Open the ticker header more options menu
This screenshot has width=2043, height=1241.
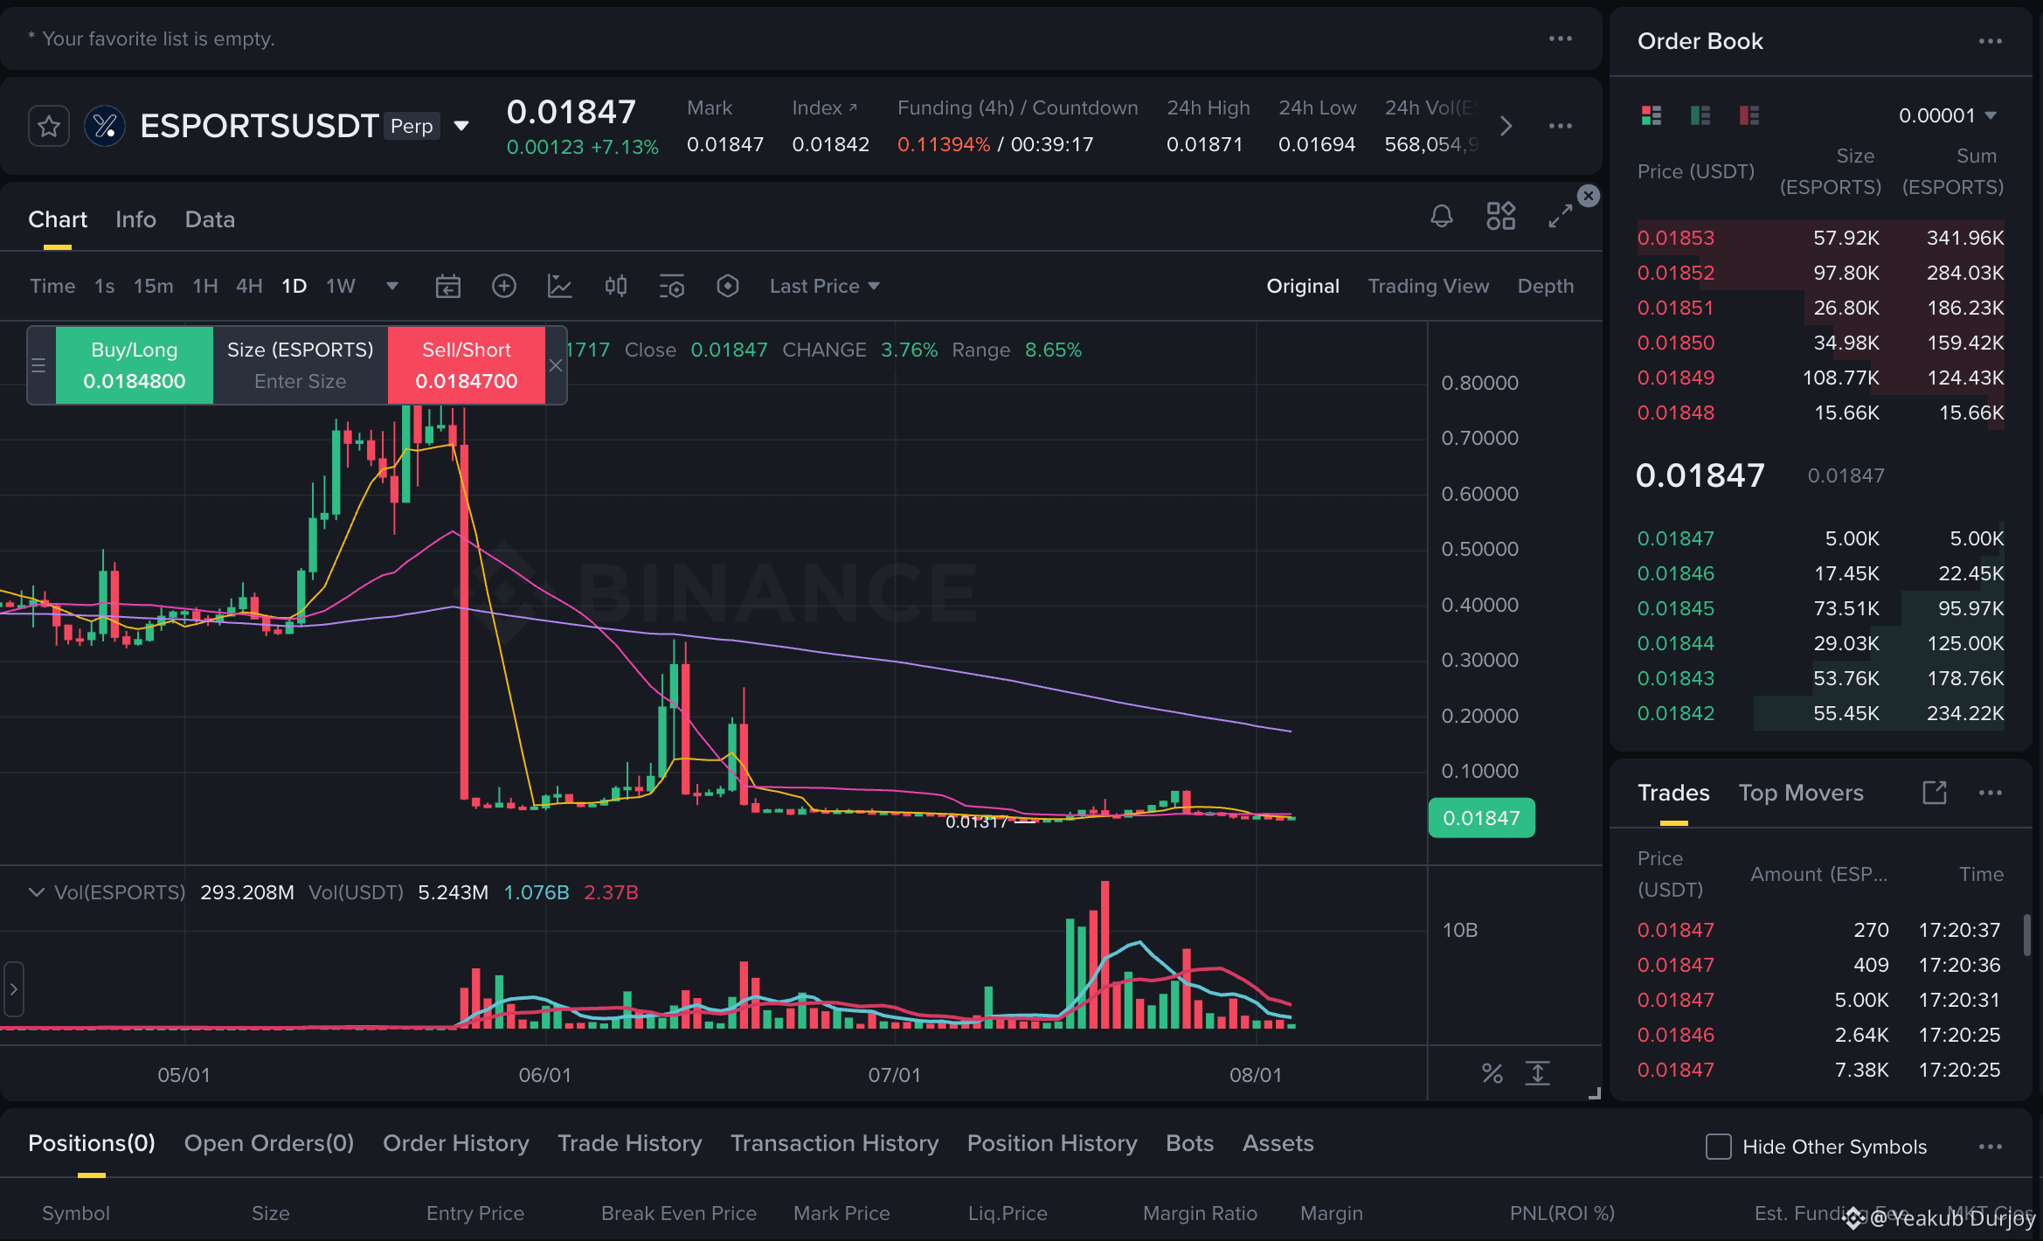(1561, 126)
